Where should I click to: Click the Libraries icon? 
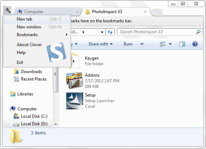click(13, 94)
